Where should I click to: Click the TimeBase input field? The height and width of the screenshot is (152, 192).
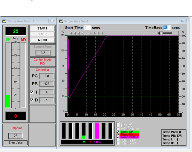(167, 28)
